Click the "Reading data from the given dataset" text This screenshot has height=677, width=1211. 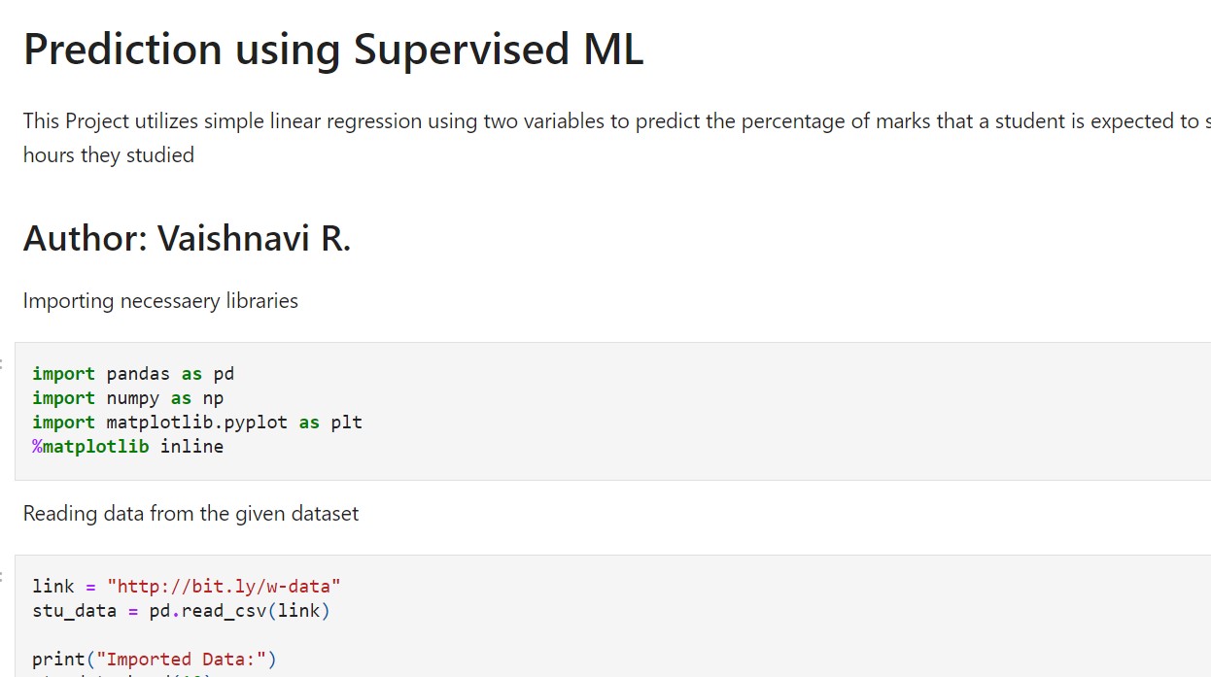click(x=190, y=514)
